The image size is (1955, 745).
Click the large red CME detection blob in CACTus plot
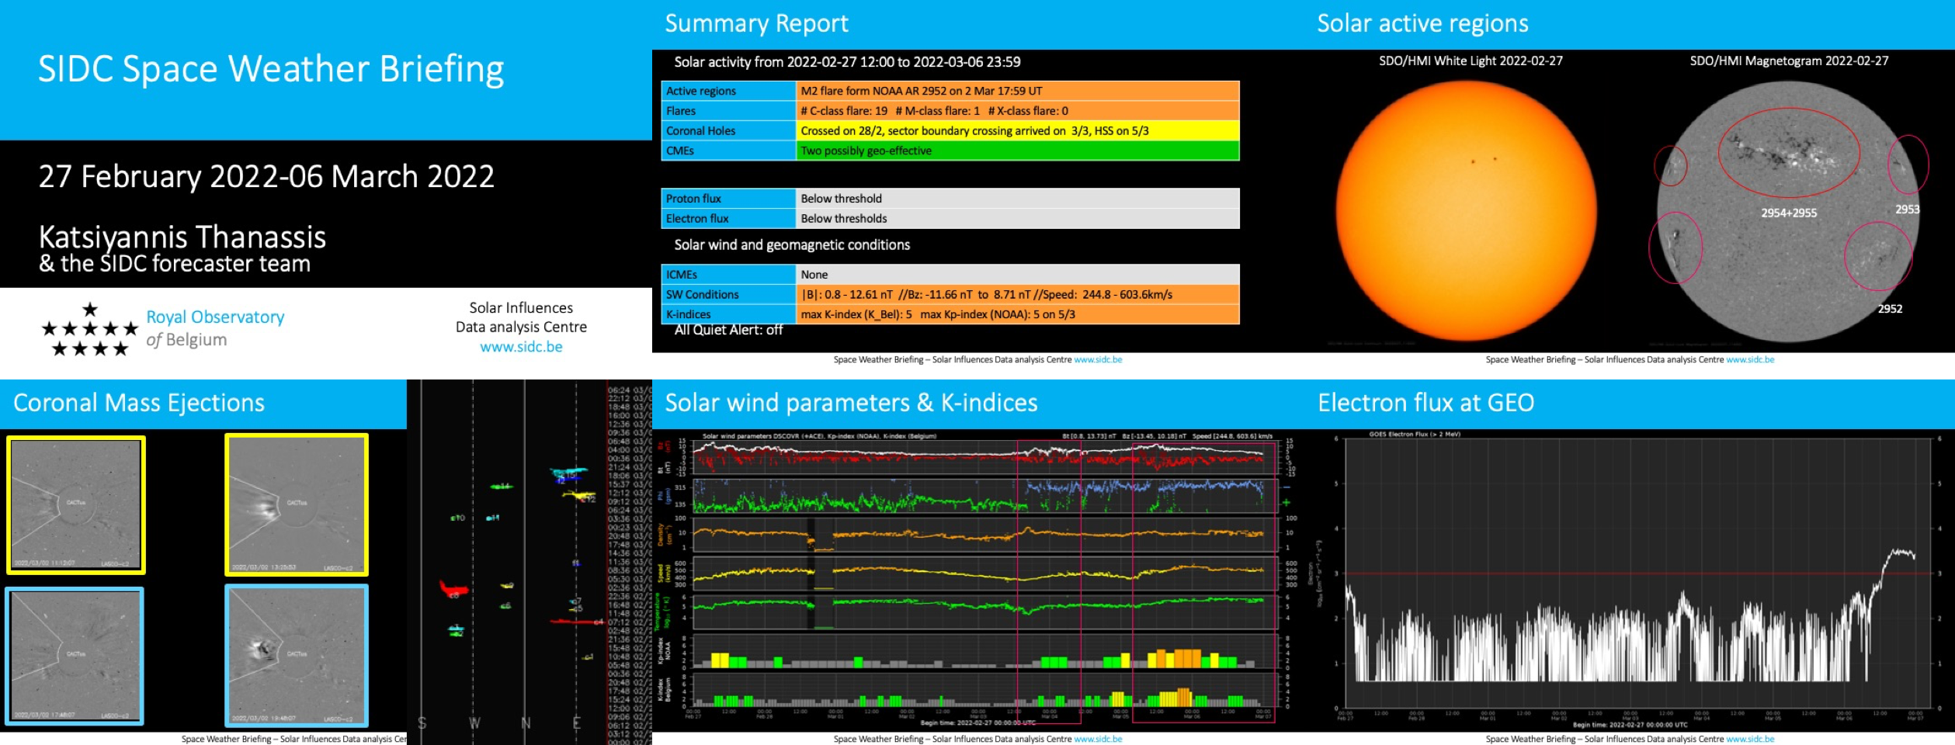pos(454,589)
